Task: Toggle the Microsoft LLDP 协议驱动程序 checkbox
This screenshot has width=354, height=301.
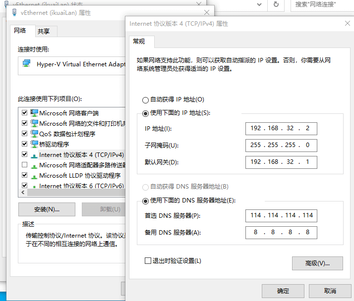Action: pyautogui.click(x=24, y=175)
